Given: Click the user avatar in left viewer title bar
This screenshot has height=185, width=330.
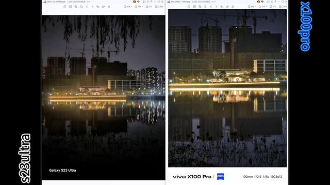Looking at the screenshot, I should click(x=135, y=2).
